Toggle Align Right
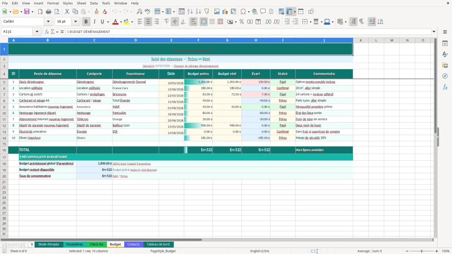 156,22
